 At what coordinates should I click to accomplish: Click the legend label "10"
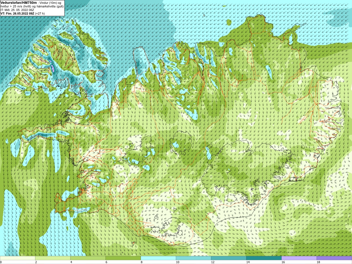[178, 262]
